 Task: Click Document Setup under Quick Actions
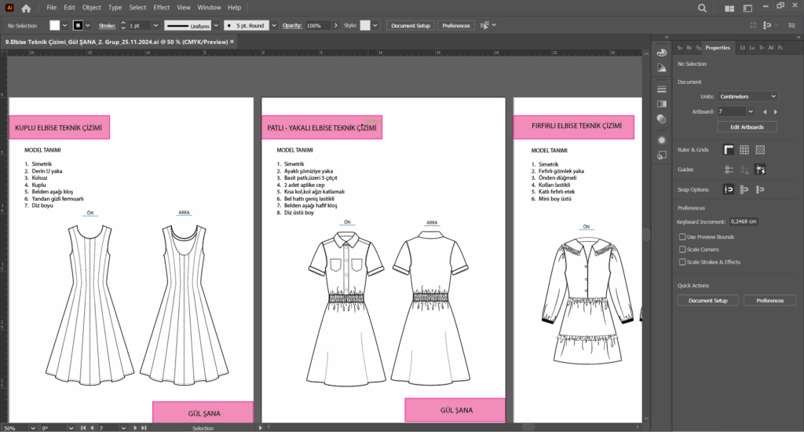707,300
